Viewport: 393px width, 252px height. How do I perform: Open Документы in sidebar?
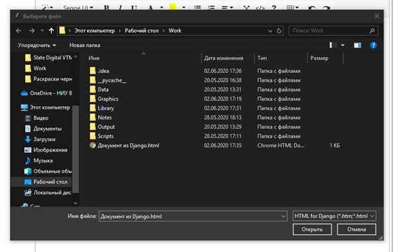tap(43, 129)
